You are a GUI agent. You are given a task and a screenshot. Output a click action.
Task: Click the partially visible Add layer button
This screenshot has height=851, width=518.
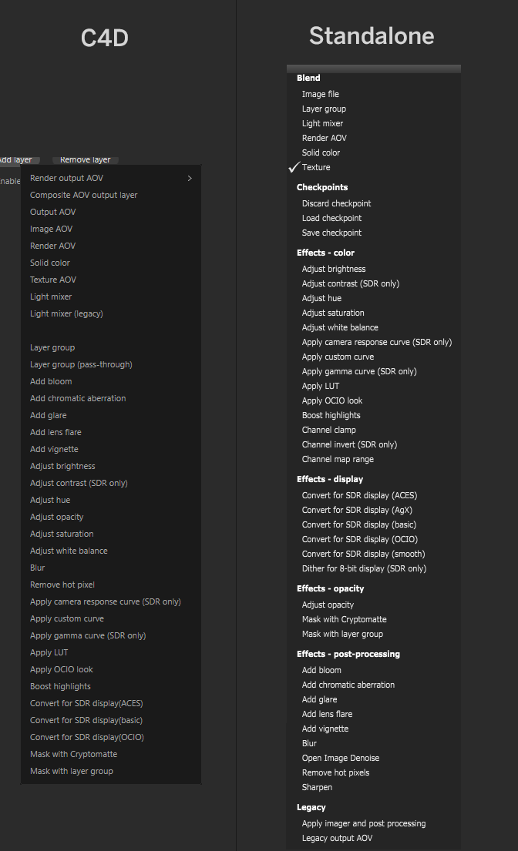[17, 160]
